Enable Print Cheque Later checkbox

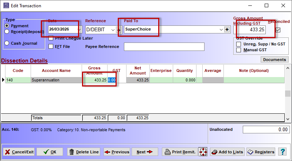pos(51,38)
